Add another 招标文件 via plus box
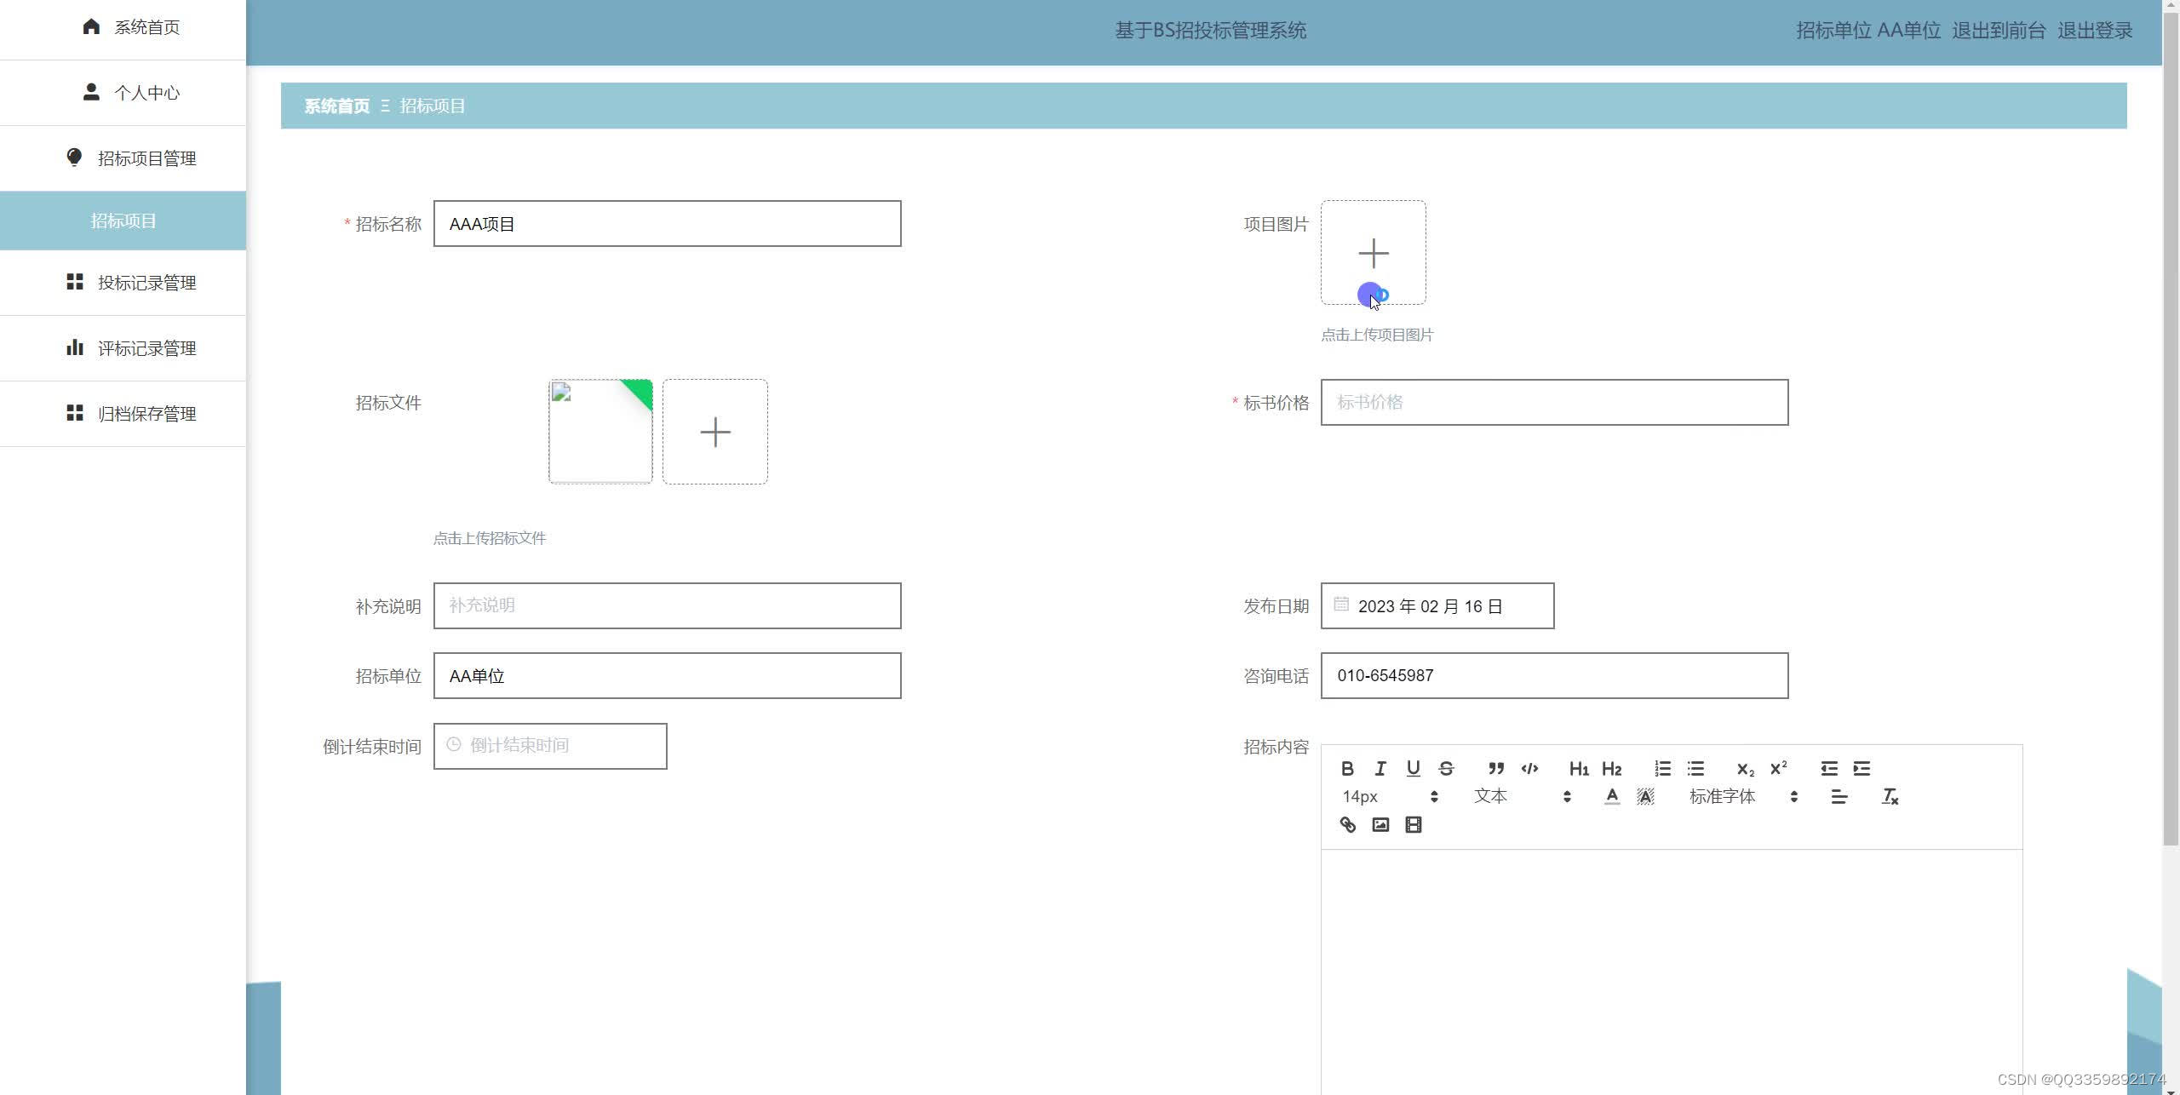2180x1095 pixels. point(714,433)
